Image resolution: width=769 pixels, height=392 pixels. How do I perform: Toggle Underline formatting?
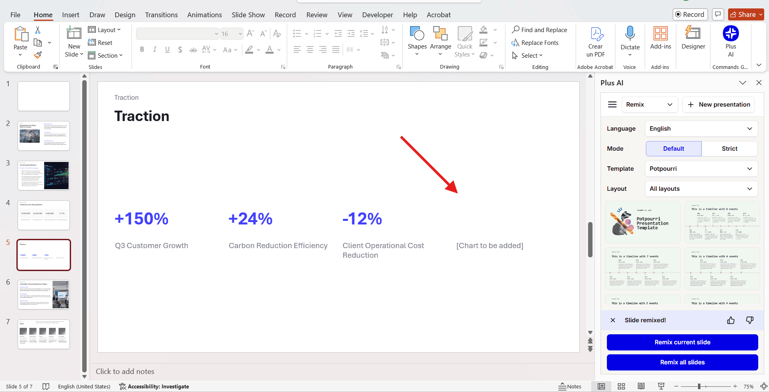pyautogui.click(x=168, y=50)
